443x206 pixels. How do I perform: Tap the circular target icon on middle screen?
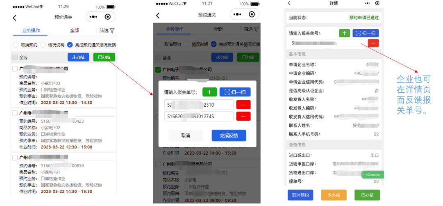click(252, 14)
